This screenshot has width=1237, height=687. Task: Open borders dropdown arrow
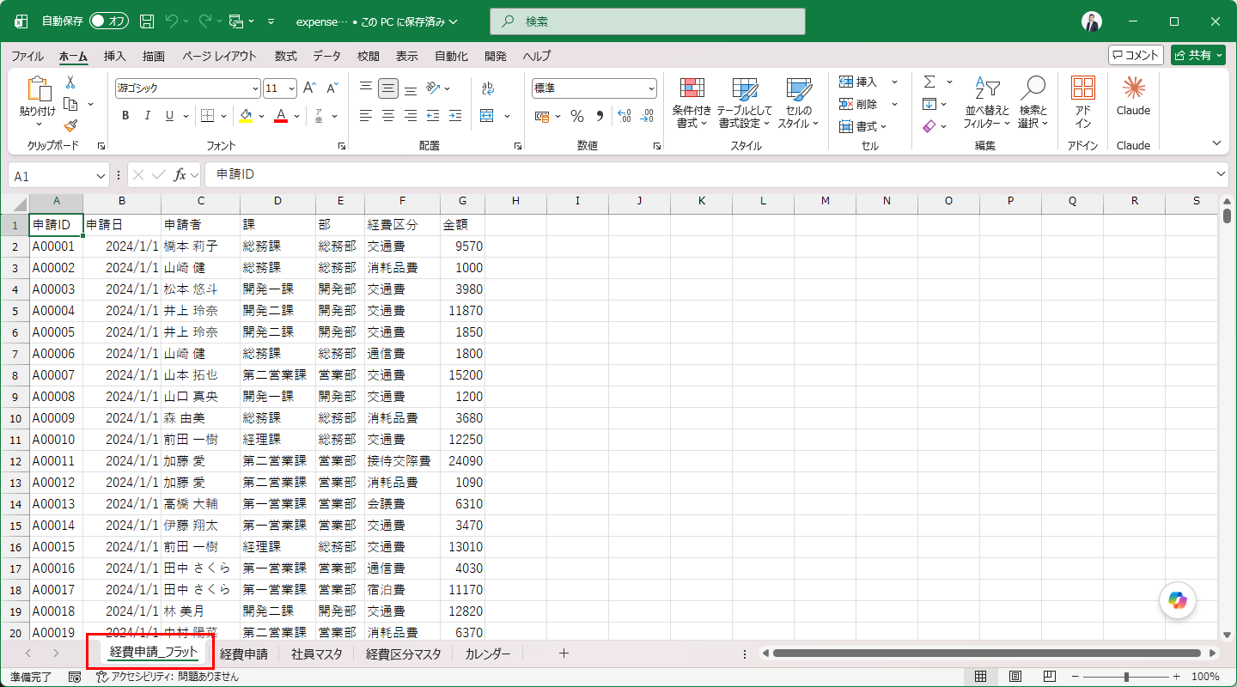click(x=224, y=115)
